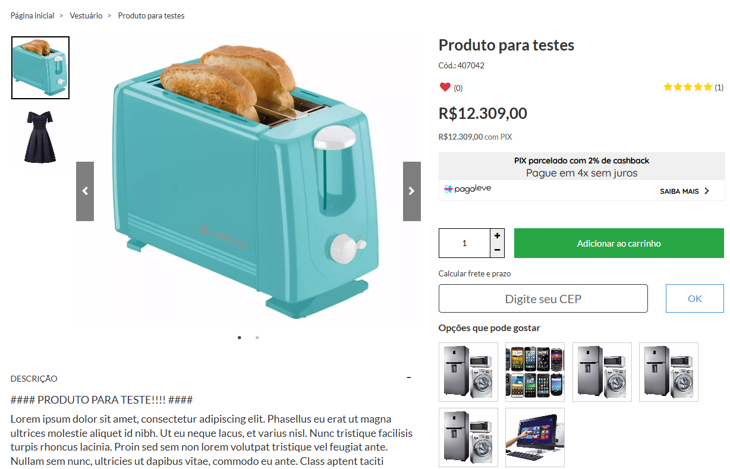The width and height of the screenshot is (730, 469).
Task: Click the five-star rating
Action: pos(688,87)
